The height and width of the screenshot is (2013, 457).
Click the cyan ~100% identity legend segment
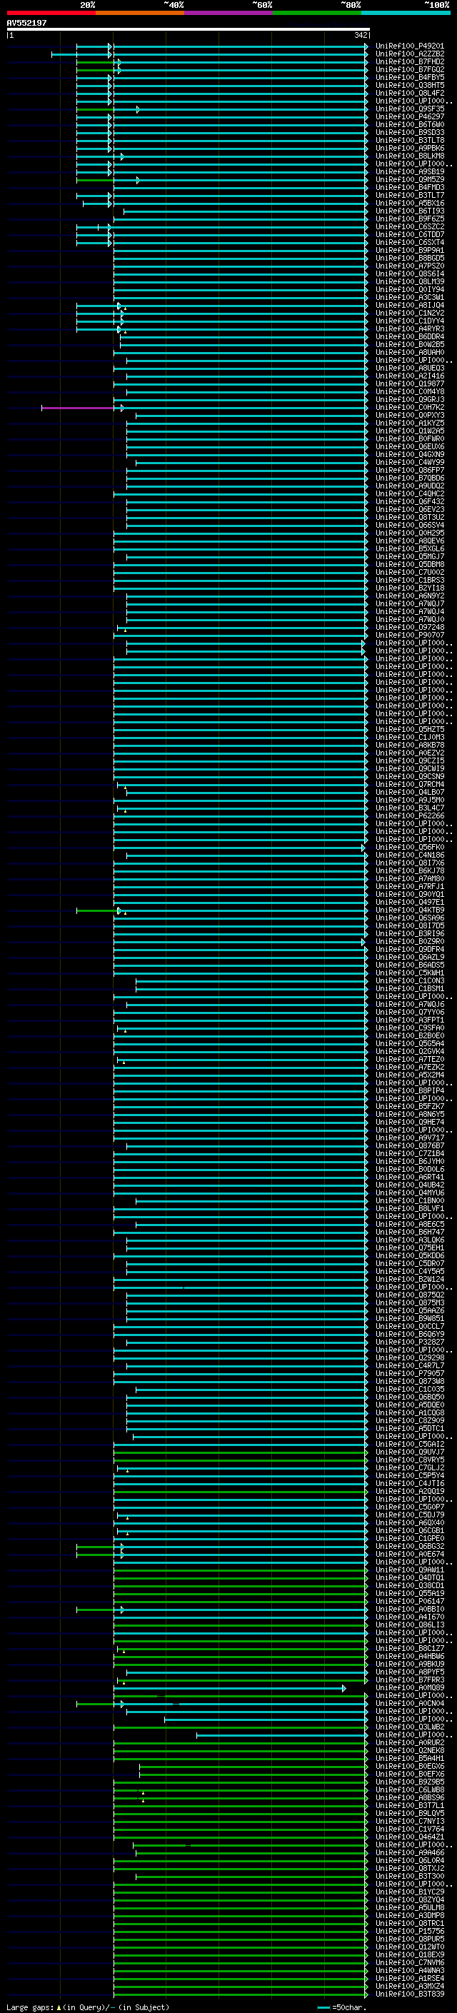coord(406,13)
